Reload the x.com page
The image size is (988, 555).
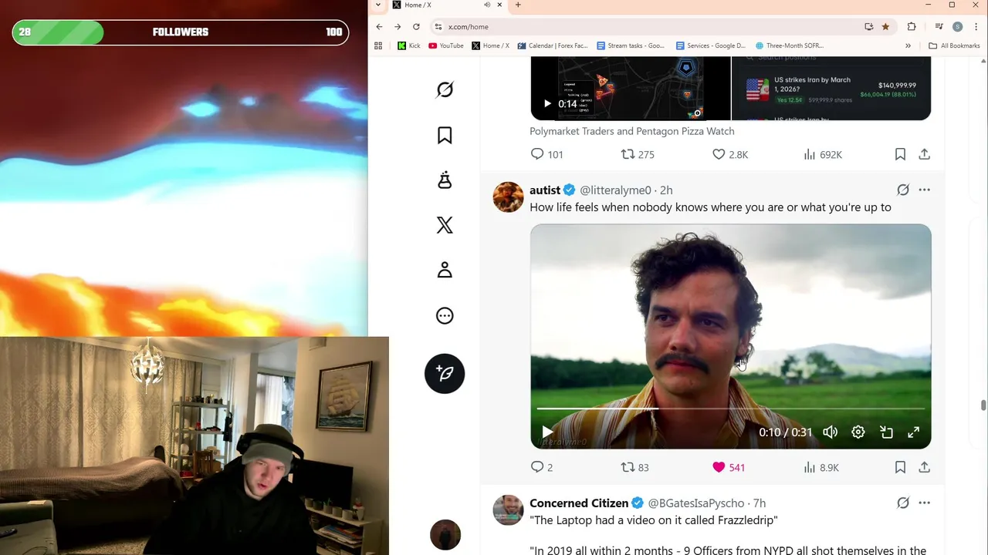point(416,26)
